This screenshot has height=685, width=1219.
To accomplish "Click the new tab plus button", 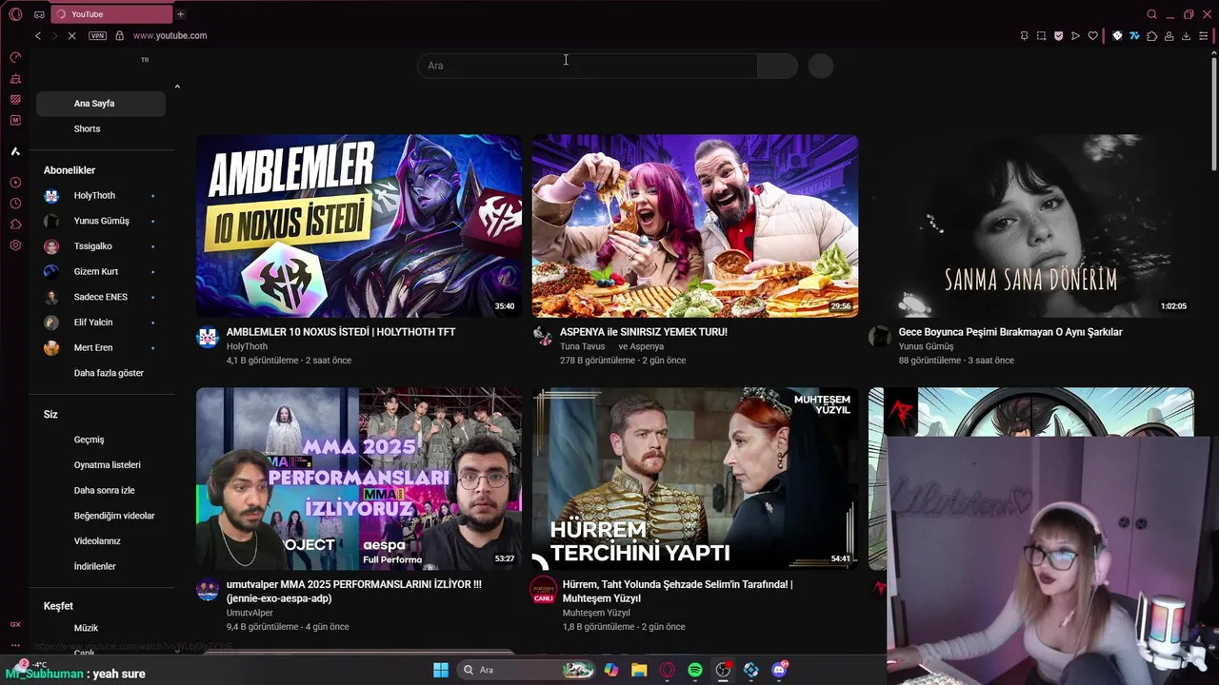I will click(x=180, y=14).
